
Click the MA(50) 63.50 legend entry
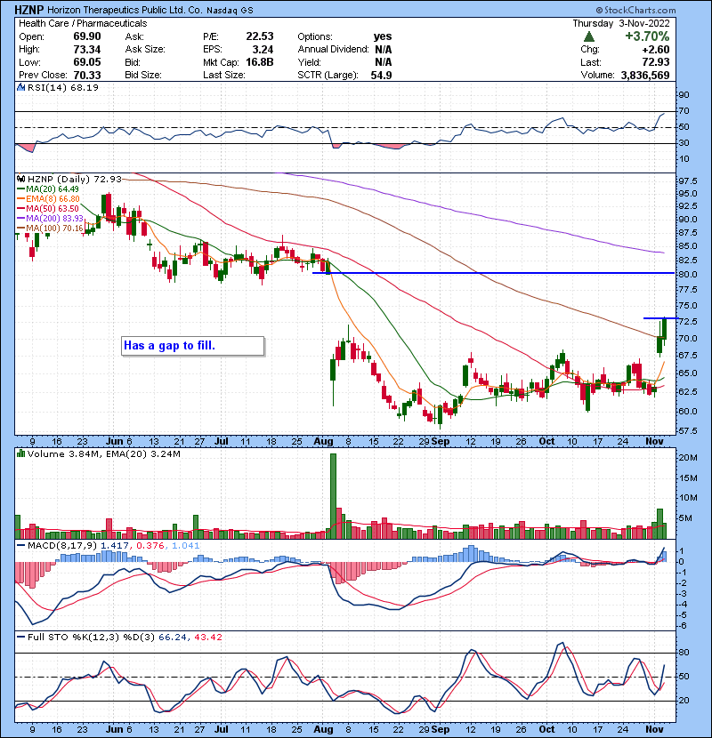click(47, 208)
